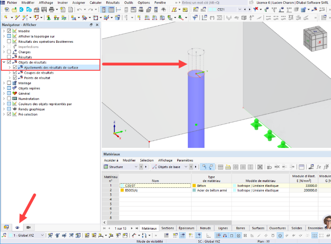331x244 pixels.
Task: Click the yellow color swatch of B500S(A)
Action: [x=122, y=190]
